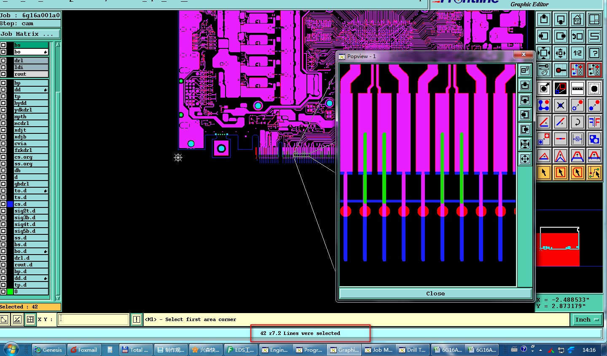This screenshot has height=356, width=607.
Task: Toggle the checkbox for layer mpth
Action: 3,117
